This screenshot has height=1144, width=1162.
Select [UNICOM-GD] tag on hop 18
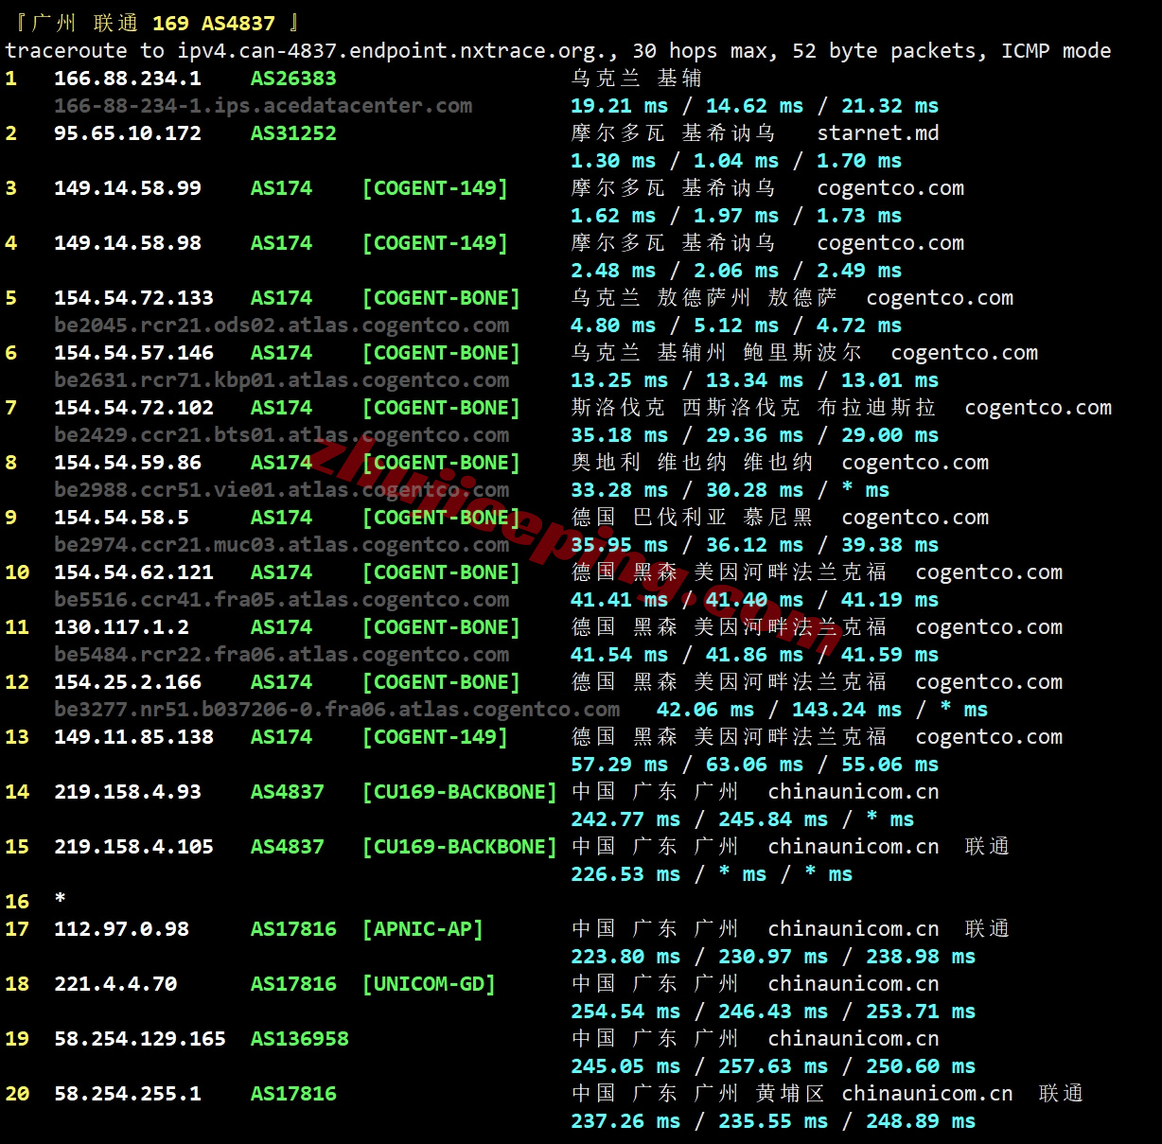click(429, 984)
